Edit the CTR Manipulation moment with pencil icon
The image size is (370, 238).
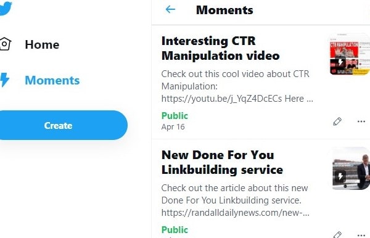coord(337,121)
